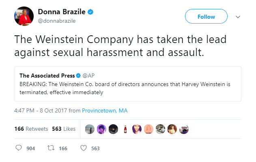The width and height of the screenshot is (256, 162).
Task: Click the reply speech bubble icon
Action: click(18, 148)
